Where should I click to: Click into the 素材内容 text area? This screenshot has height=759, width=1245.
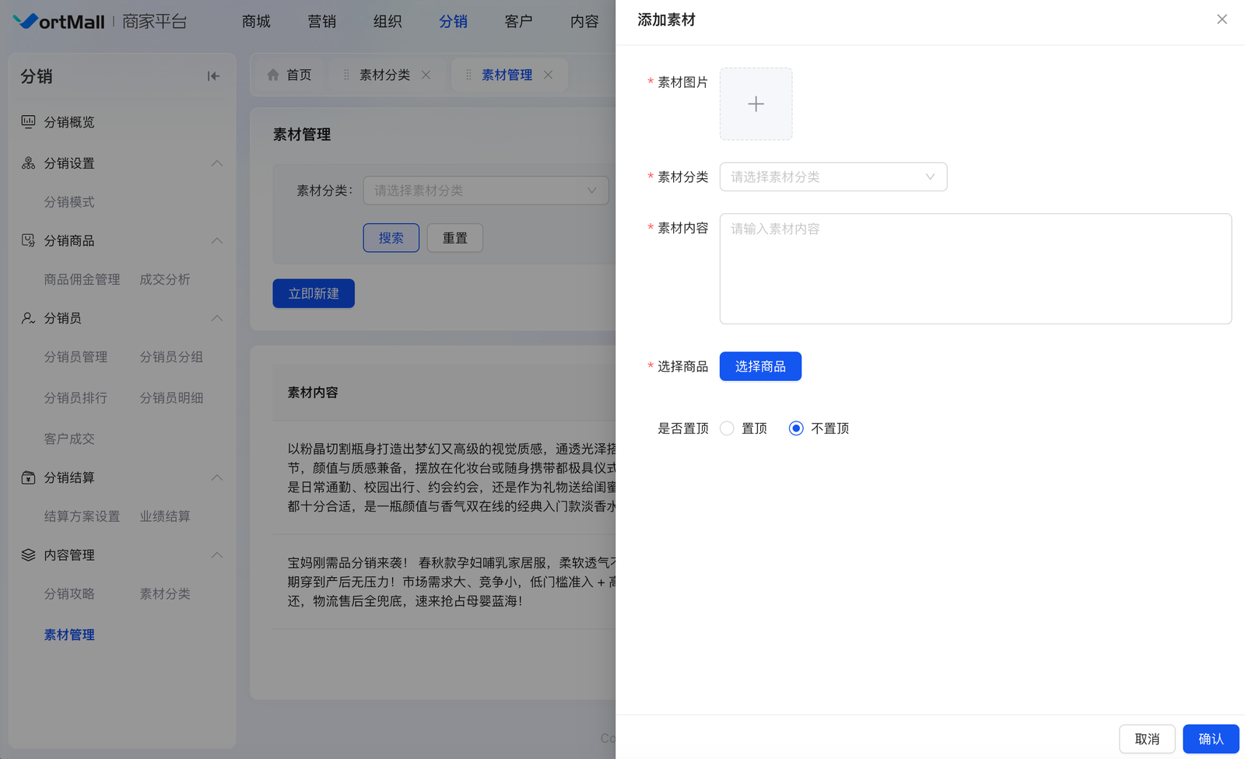point(975,269)
